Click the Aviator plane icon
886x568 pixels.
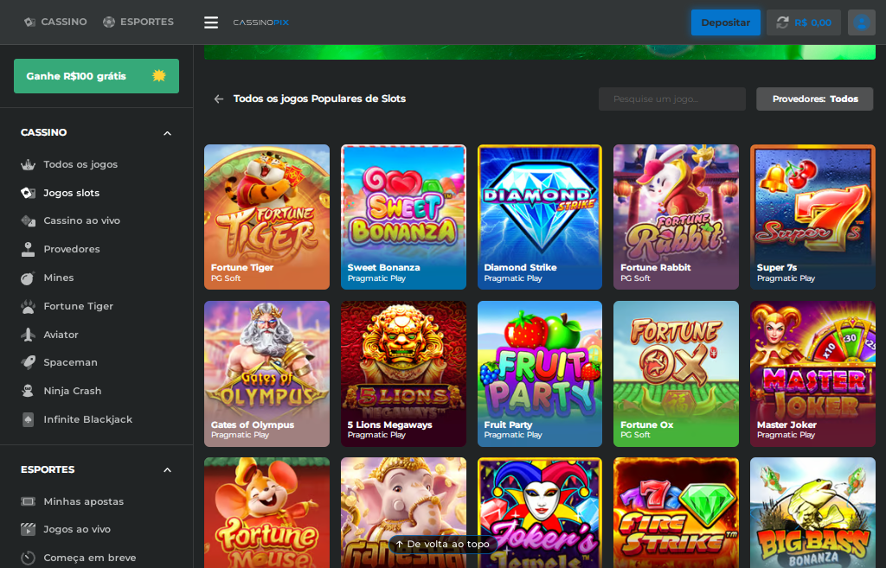click(x=29, y=335)
